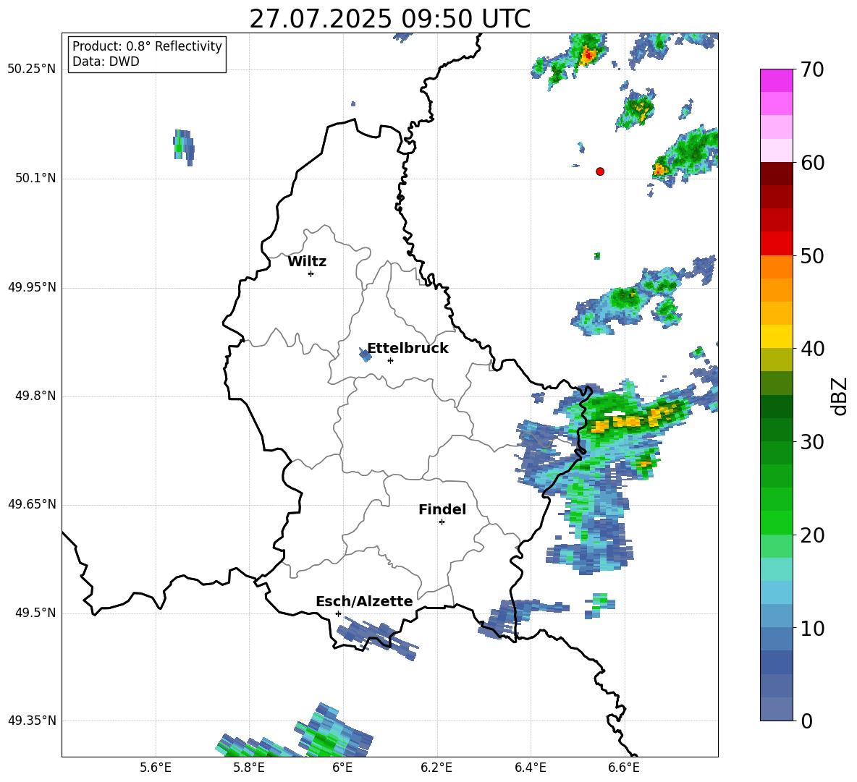Click the 49.5°N latitude label
This screenshot has width=857, height=782.
coord(35,613)
